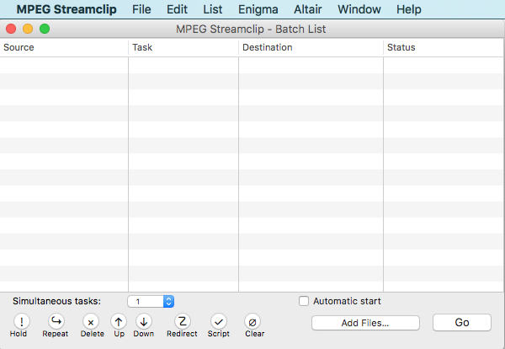
Task: Click the Add Files... button
Action: pyautogui.click(x=365, y=323)
